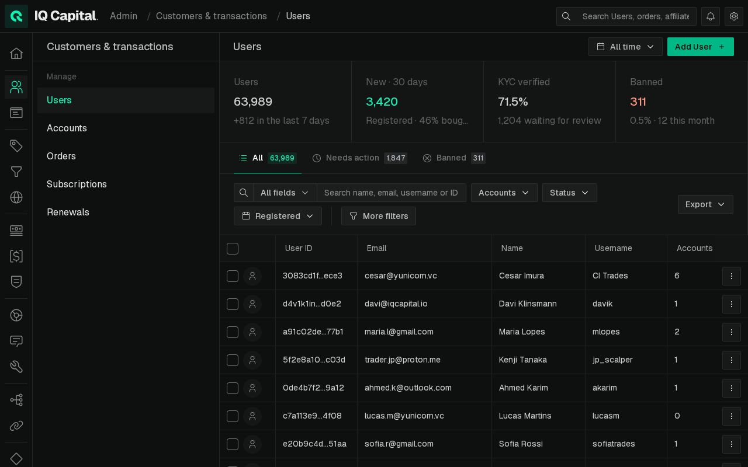Click the funnel icon in the sidebar

tap(16, 172)
